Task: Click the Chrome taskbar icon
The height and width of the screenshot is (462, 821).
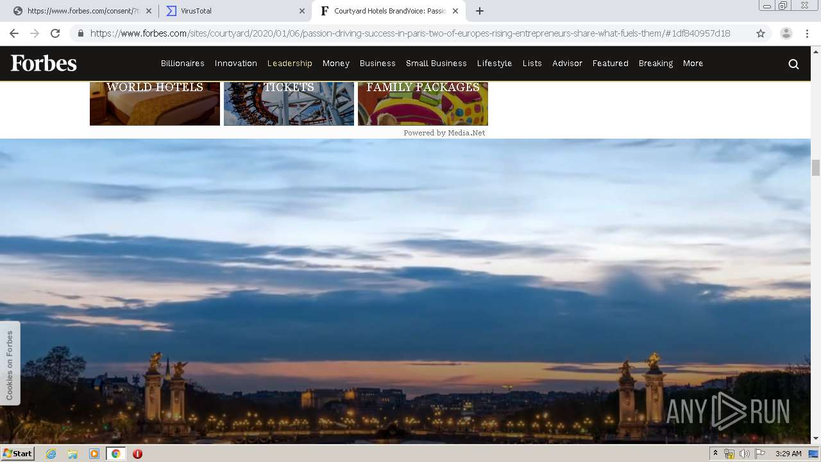Action: coord(115,454)
